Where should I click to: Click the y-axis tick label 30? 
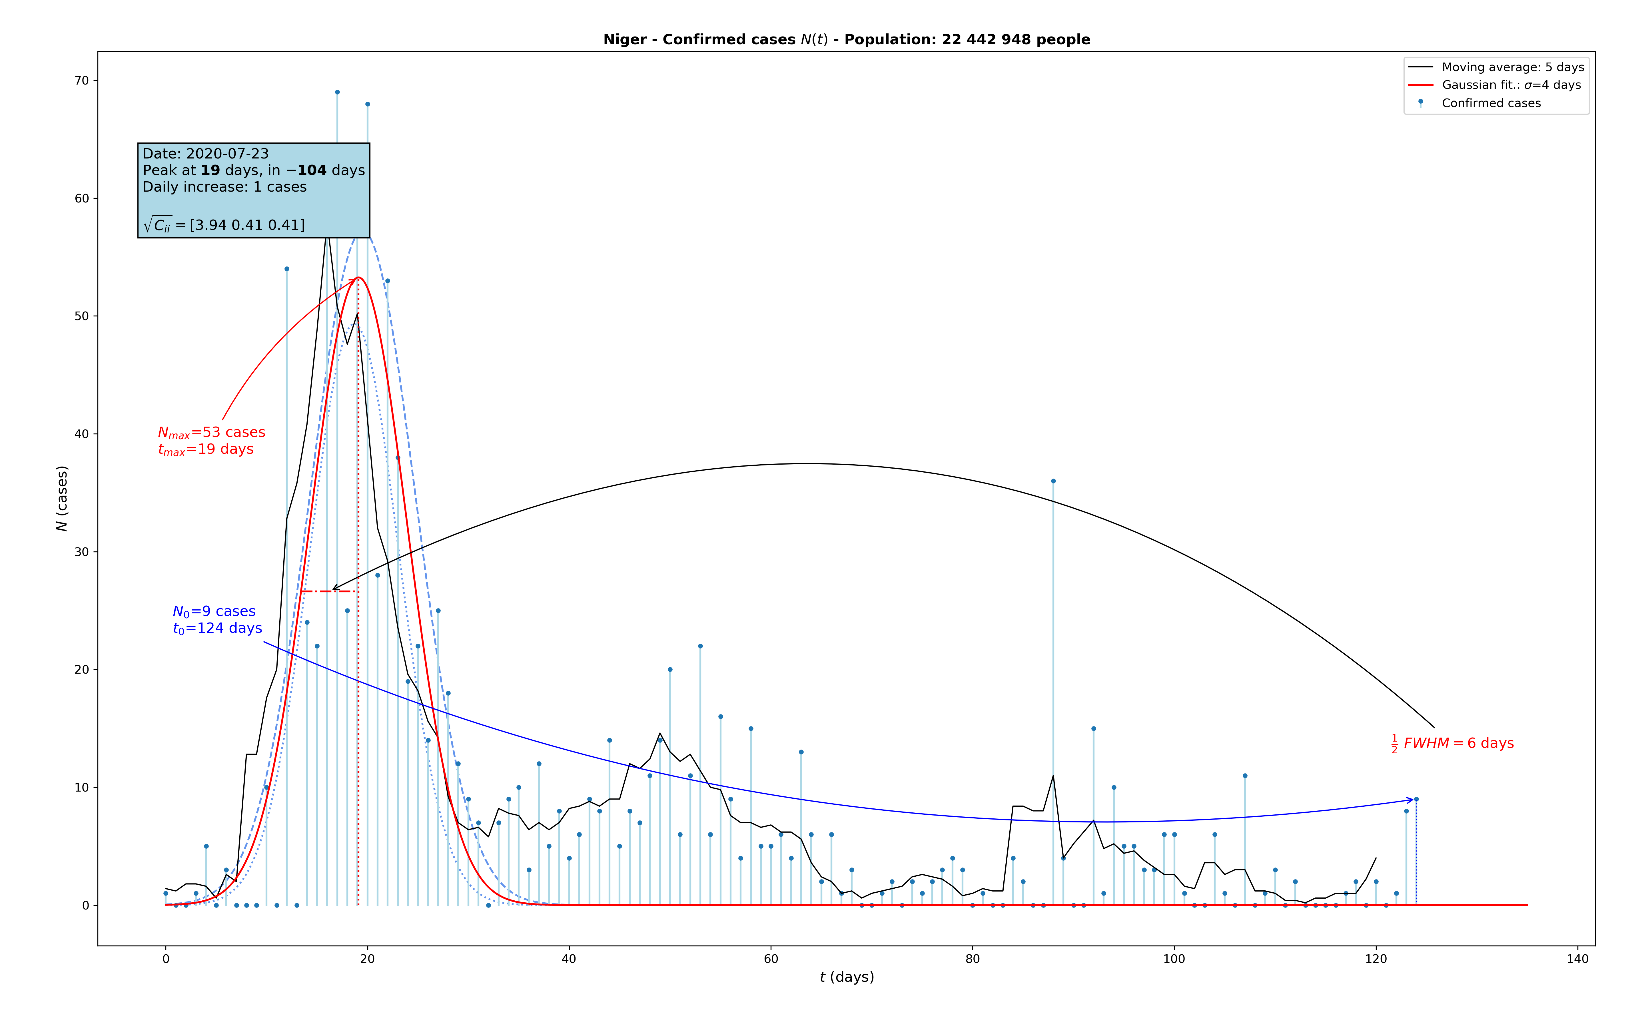[82, 551]
